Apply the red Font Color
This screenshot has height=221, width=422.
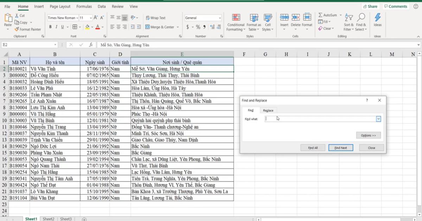tap(98, 27)
